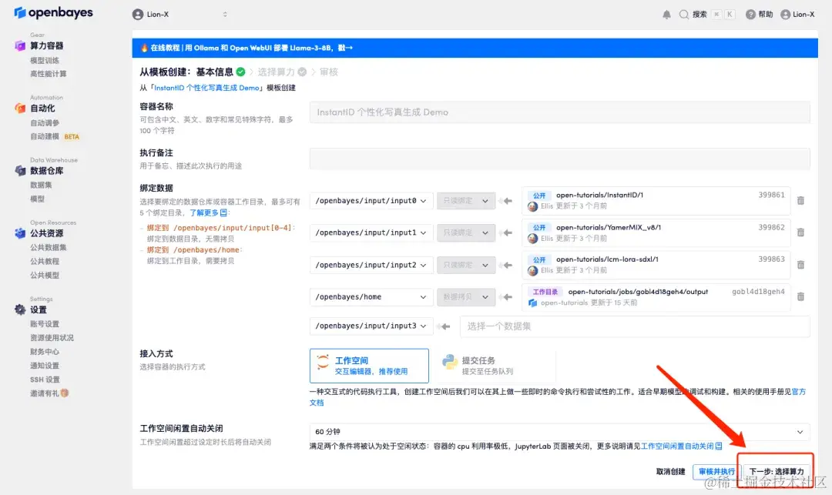Open the Lion-X account switcher in header
The height and width of the screenshot is (495, 832).
point(179,15)
